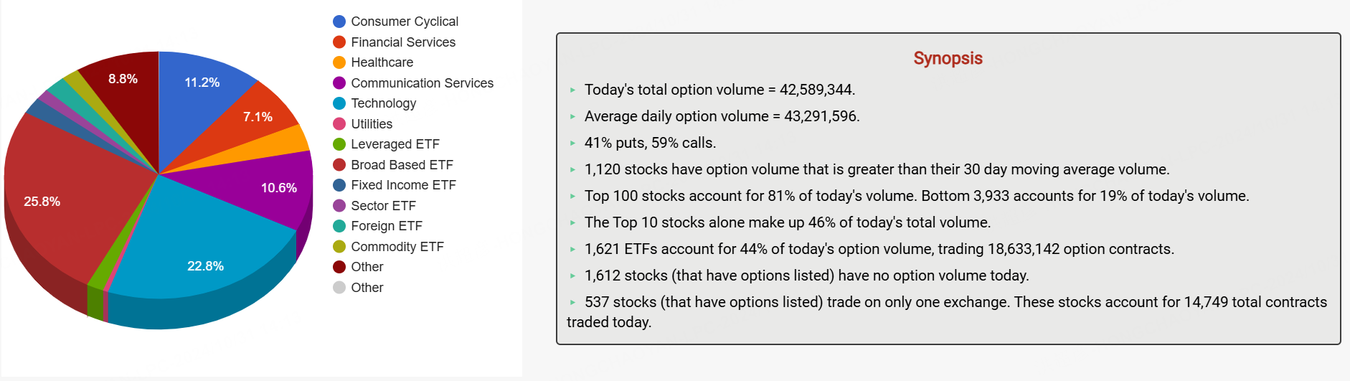Click the Synopsis heading
This screenshot has width=1350, height=381.
(x=948, y=58)
